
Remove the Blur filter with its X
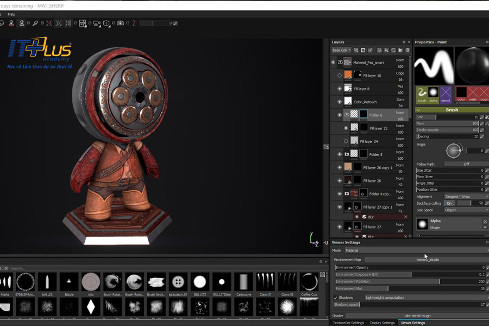point(405,217)
